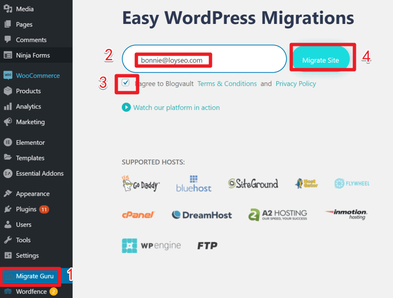Click the DreamHost logo

click(202, 215)
